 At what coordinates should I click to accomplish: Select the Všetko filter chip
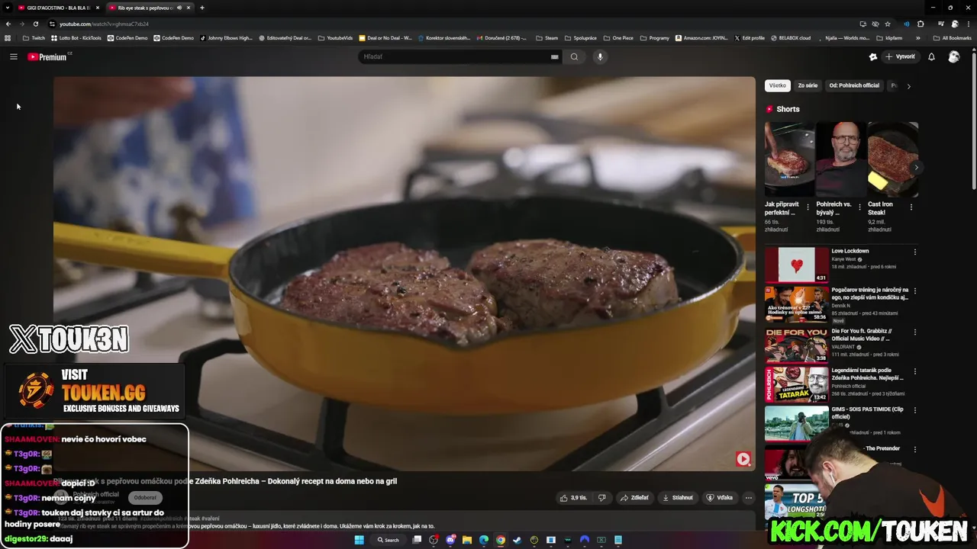(x=778, y=85)
